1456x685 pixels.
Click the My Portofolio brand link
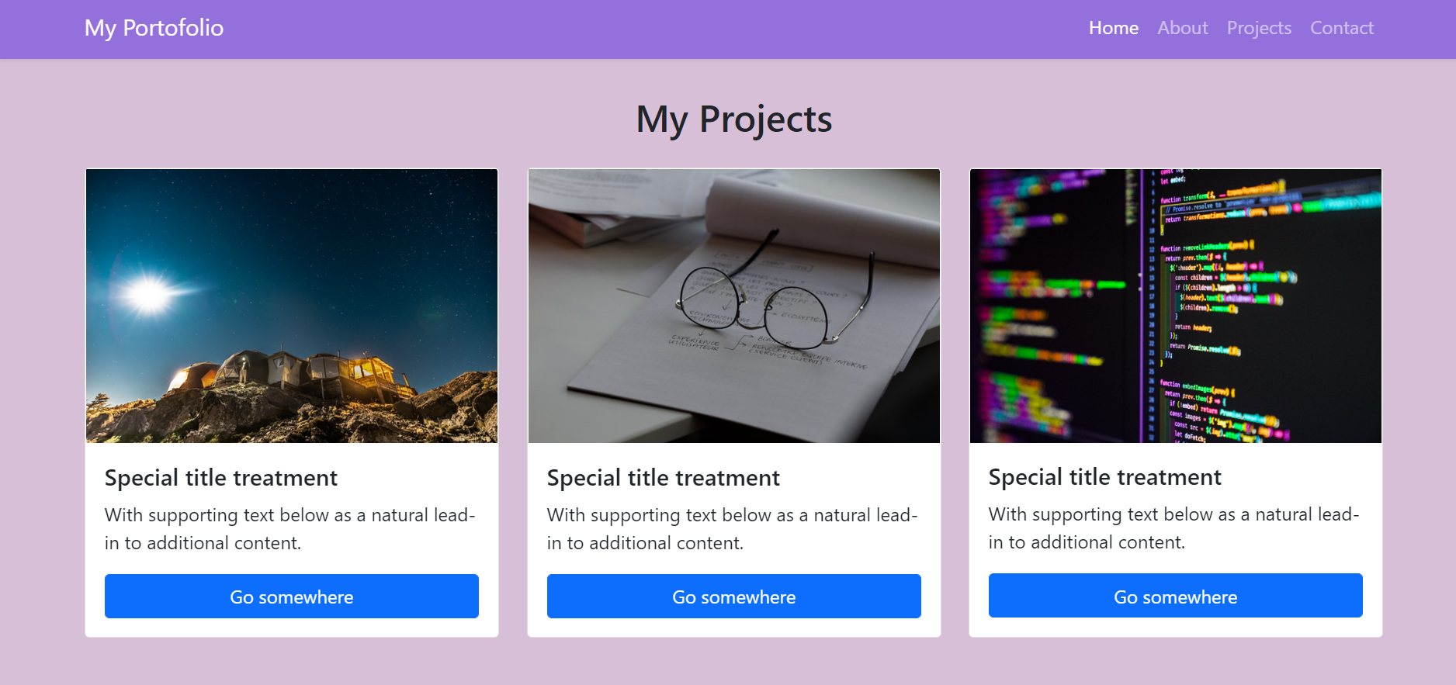pos(154,27)
